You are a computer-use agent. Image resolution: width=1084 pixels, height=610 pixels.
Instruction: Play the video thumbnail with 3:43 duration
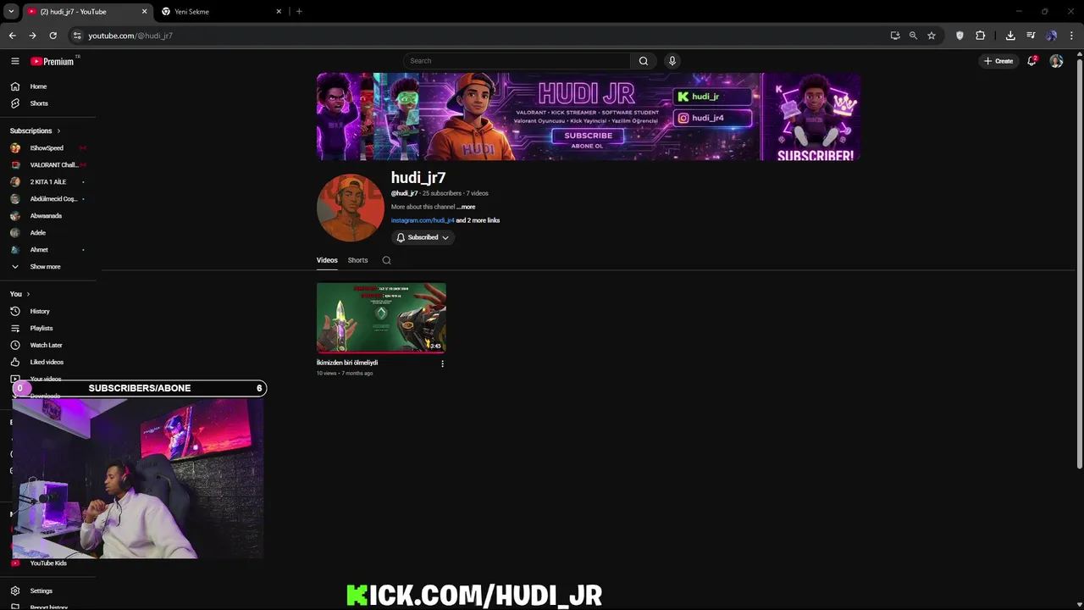click(381, 318)
